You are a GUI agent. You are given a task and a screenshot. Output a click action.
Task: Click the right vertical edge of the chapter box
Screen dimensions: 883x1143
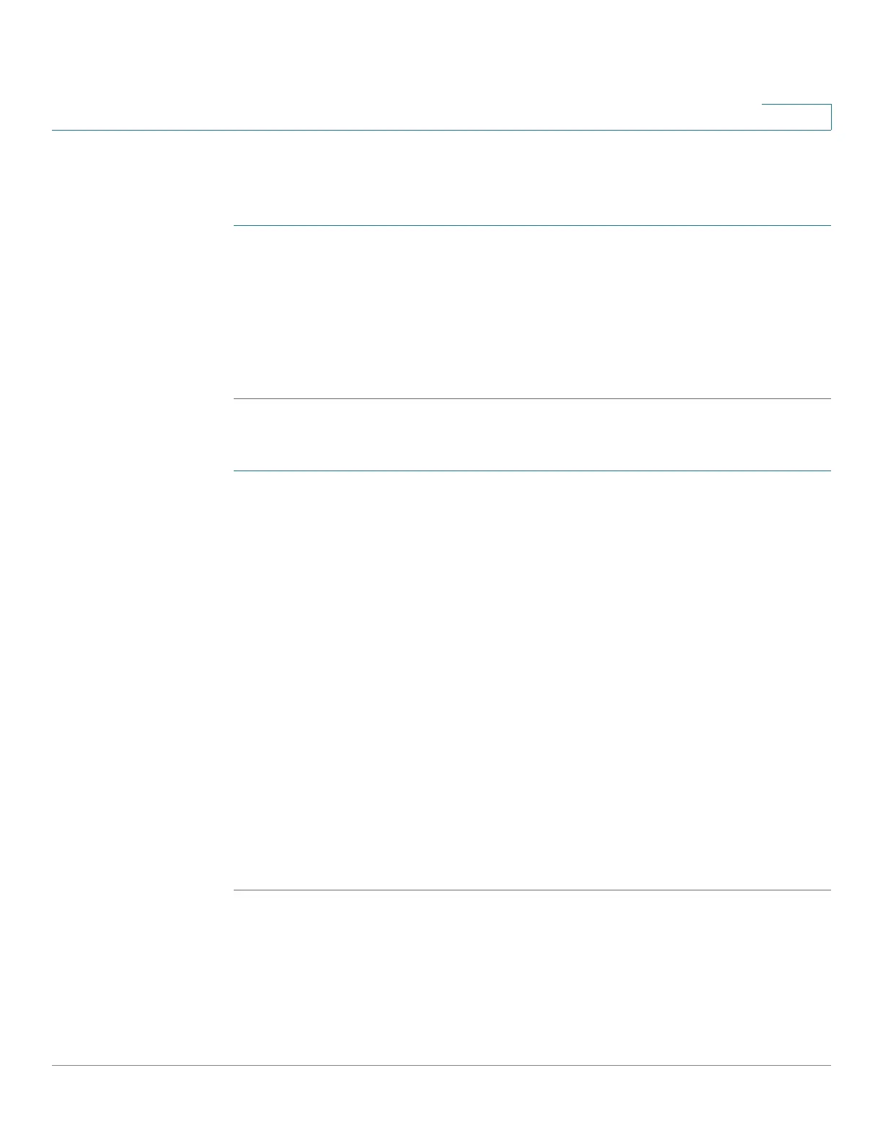coord(831,117)
